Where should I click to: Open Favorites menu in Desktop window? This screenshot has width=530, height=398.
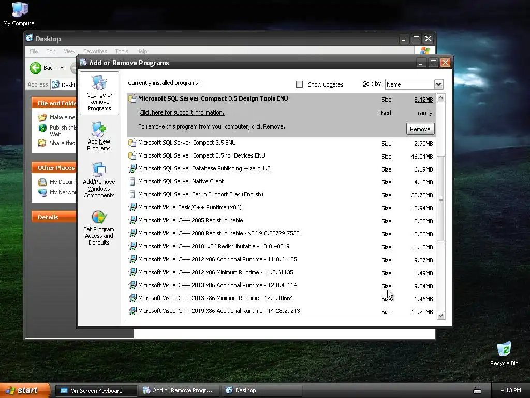coord(95,51)
